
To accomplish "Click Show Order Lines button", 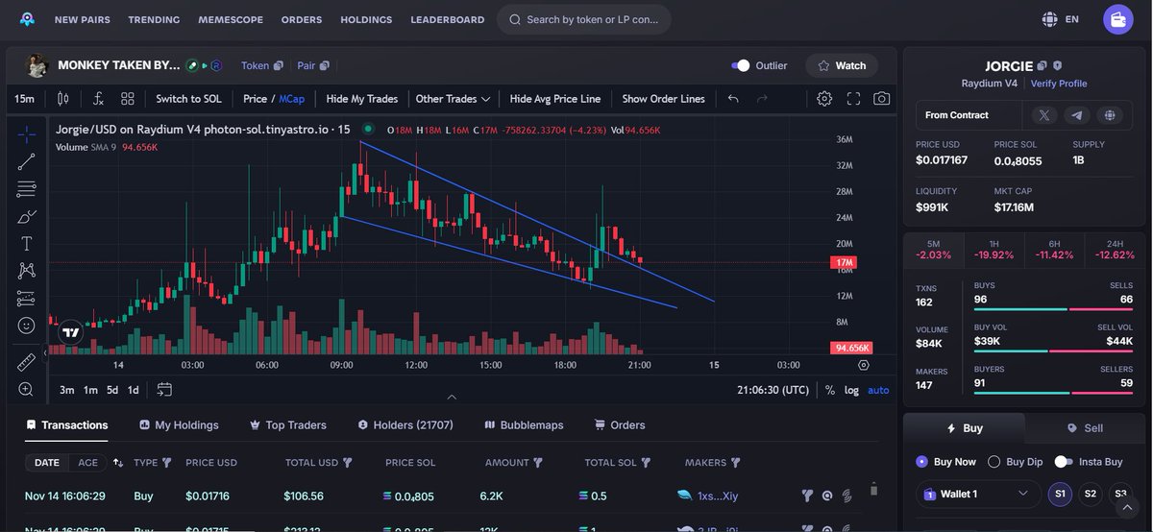I will 663,98.
